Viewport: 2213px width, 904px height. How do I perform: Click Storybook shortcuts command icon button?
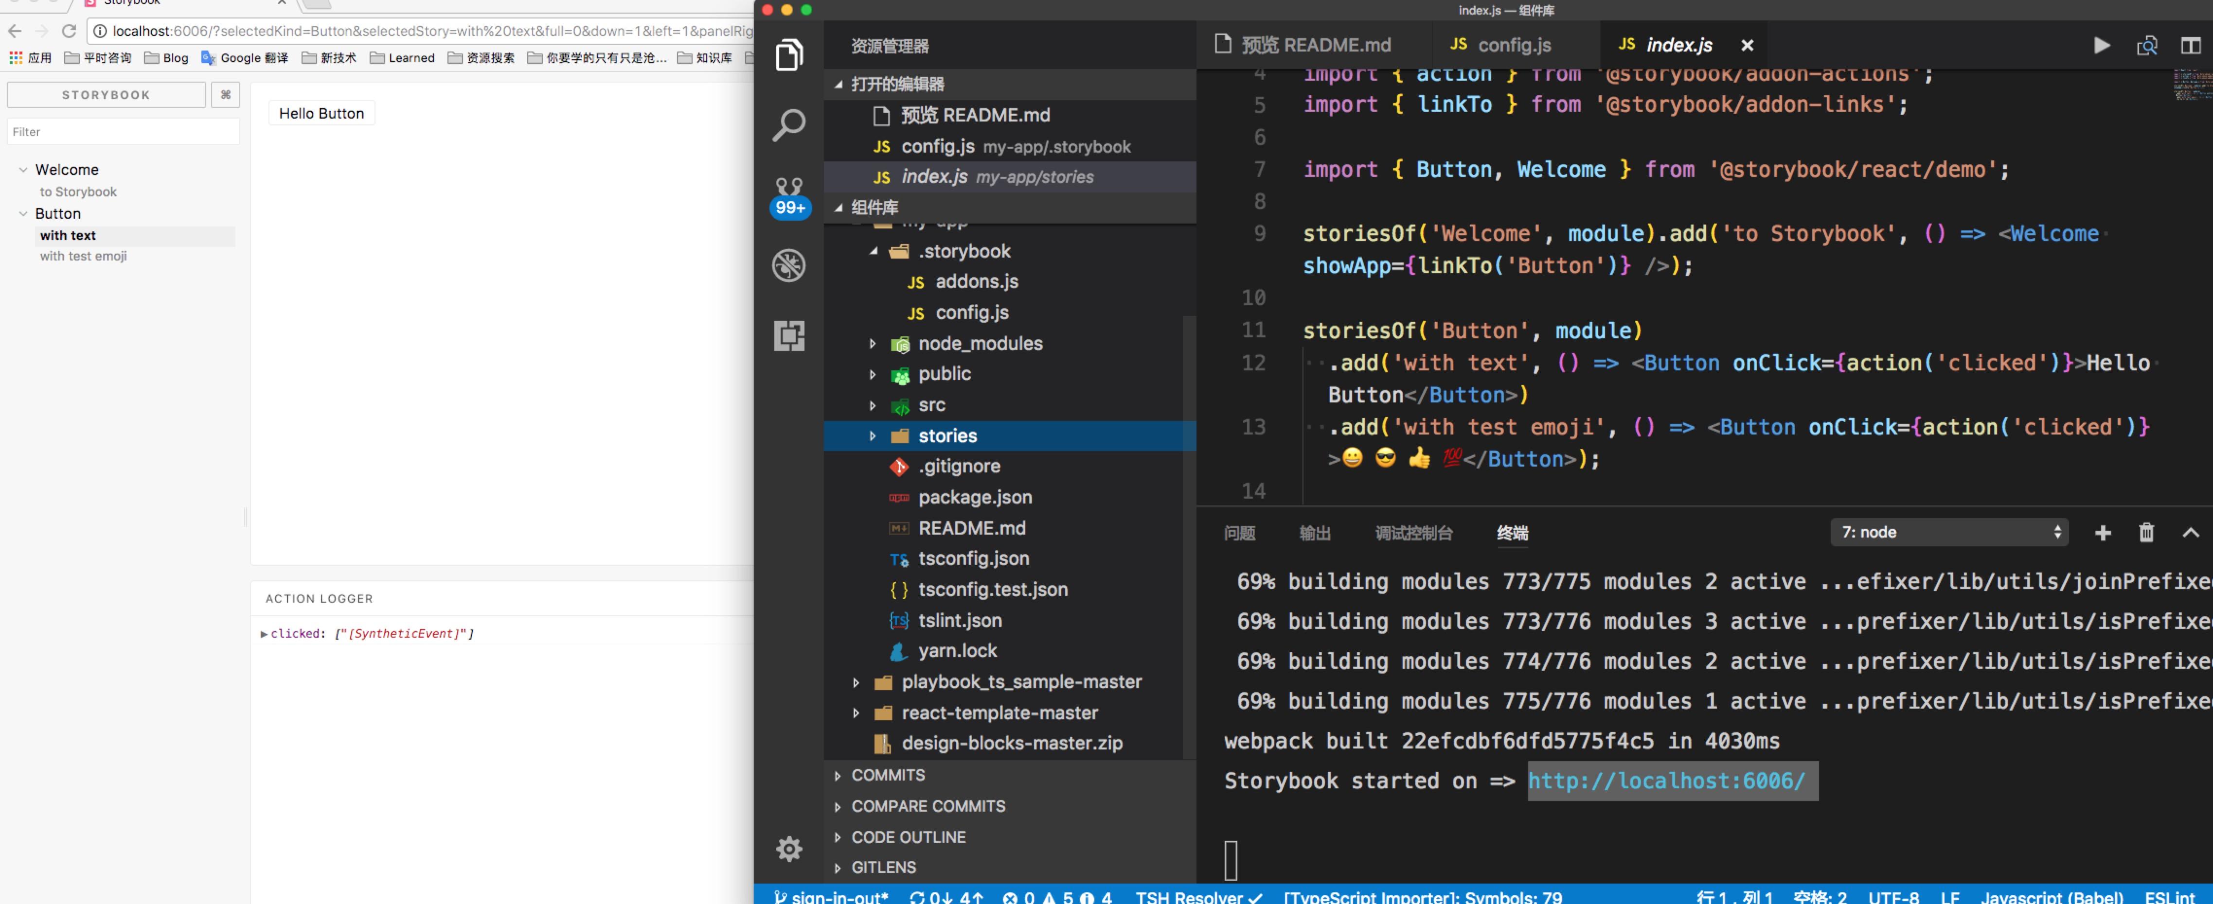click(x=225, y=95)
